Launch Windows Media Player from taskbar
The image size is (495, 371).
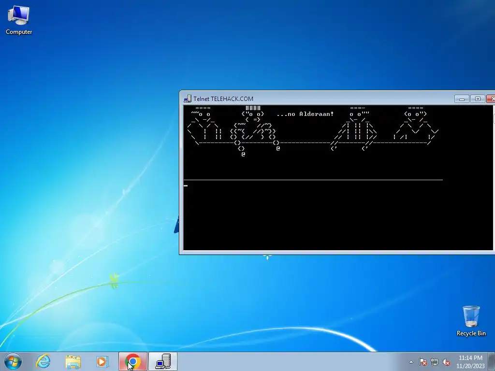(102, 361)
